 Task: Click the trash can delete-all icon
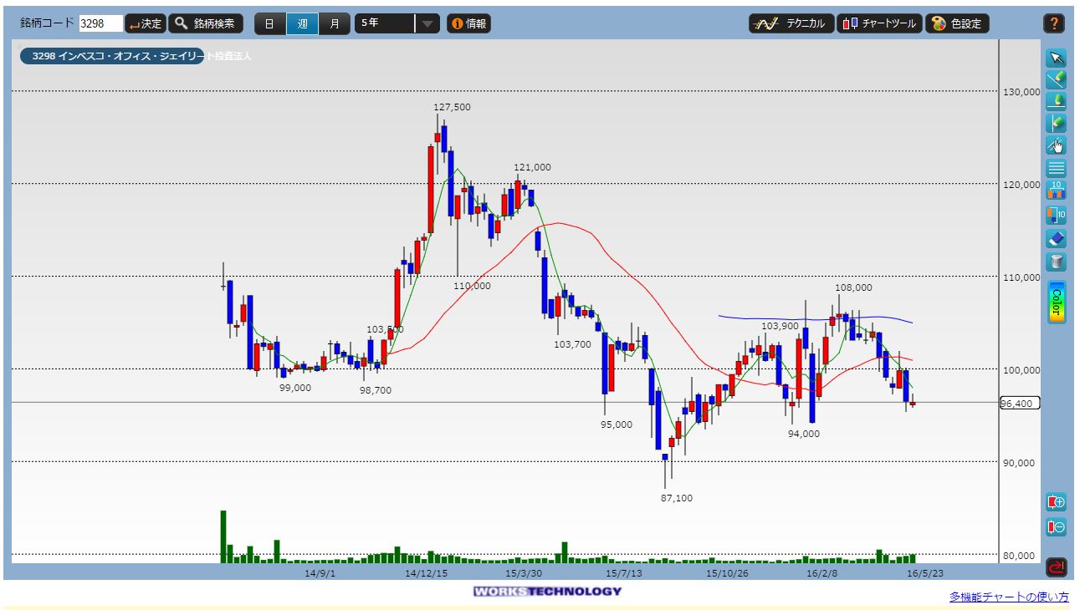pyautogui.click(x=1056, y=261)
